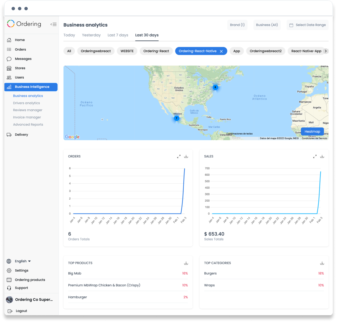Remove the Ordering-React-Native filter via X

tap(221, 51)
